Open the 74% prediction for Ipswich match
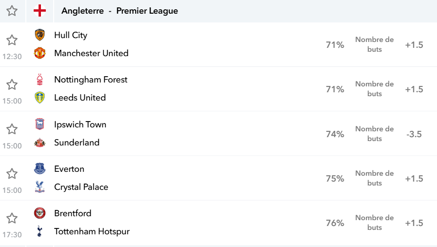The height and width of the screenshot is (247, 437). click(x=335, y=134)
